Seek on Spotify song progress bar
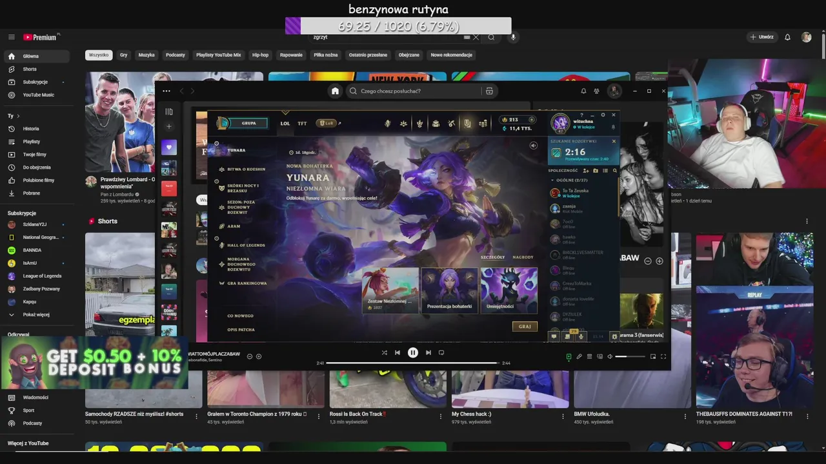The height and width of the screenshot is (464, 826). click(413, 363)
